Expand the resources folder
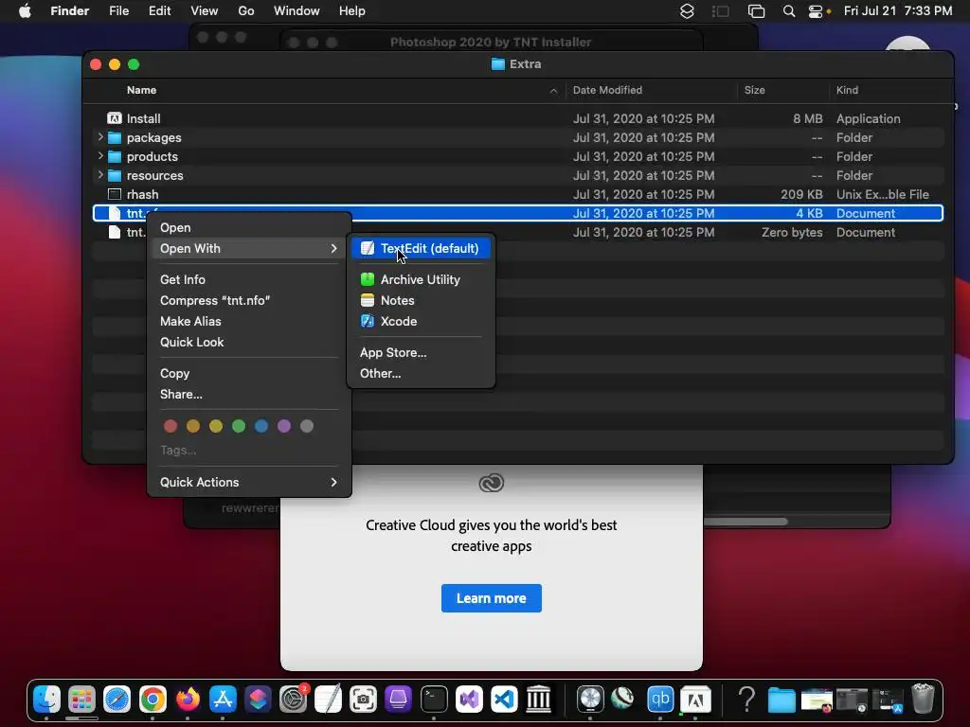 point(100,175)
